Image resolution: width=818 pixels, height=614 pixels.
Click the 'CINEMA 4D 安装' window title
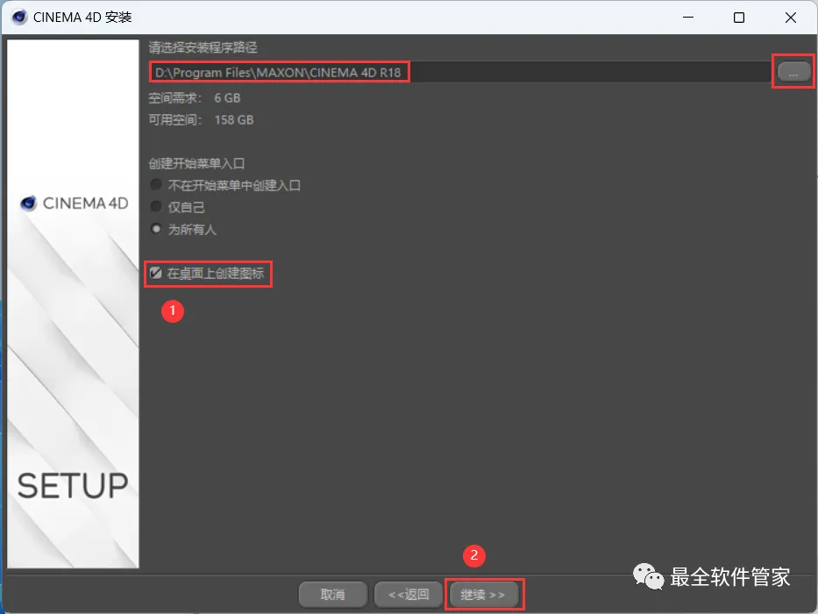tap(82, 18)
